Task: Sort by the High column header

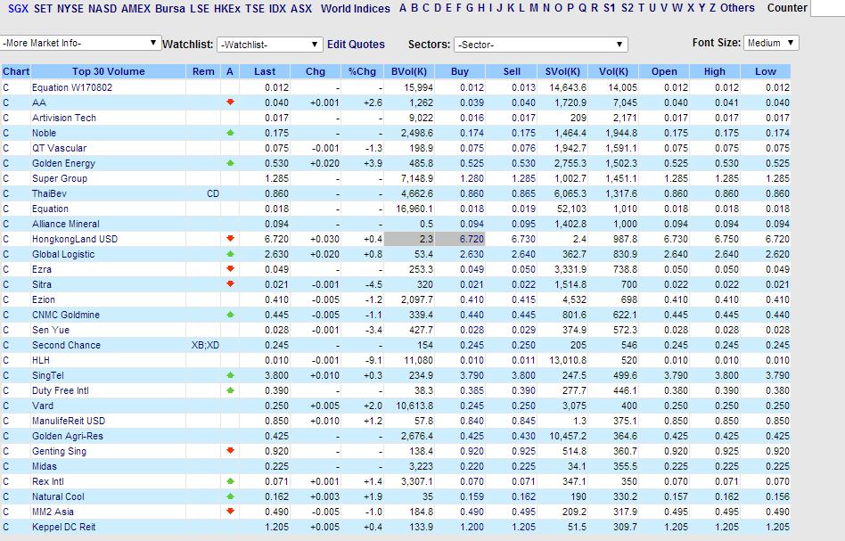Action: (715, 71)
